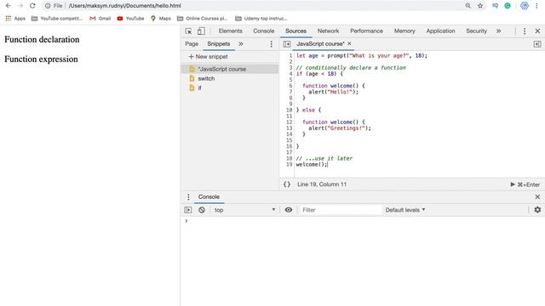
Task: Open the switch snippet
Action: [x=230, y=78]
